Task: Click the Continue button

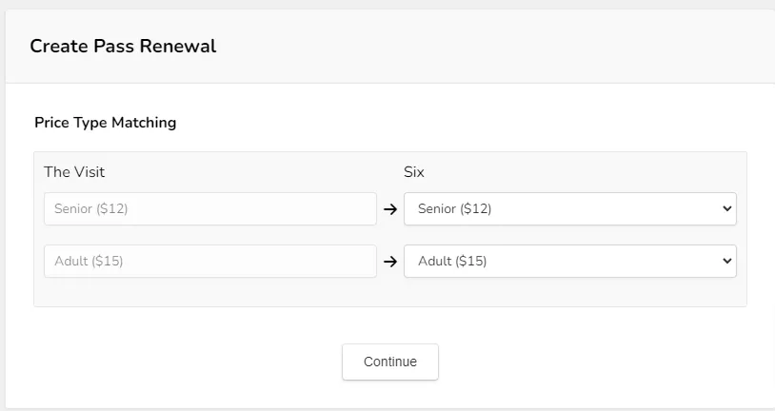Action: click(390, 362)
